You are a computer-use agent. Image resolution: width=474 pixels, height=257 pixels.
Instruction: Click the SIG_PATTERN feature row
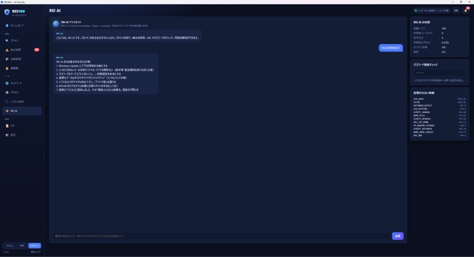coord(440,109)
